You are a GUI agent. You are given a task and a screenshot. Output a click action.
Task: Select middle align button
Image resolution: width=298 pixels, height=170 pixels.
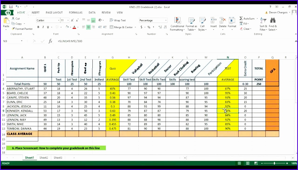[x=88, y=20]
